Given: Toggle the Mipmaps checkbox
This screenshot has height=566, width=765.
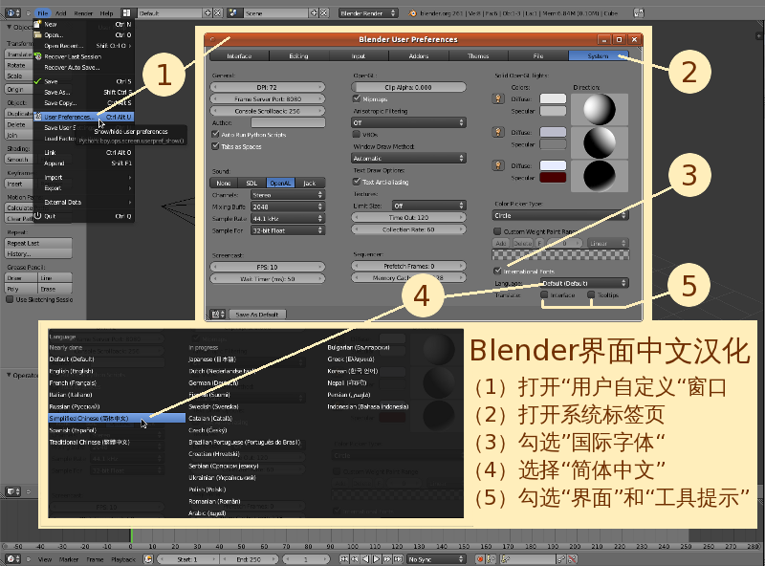Looking at the screenshot, I should point(357,99).
